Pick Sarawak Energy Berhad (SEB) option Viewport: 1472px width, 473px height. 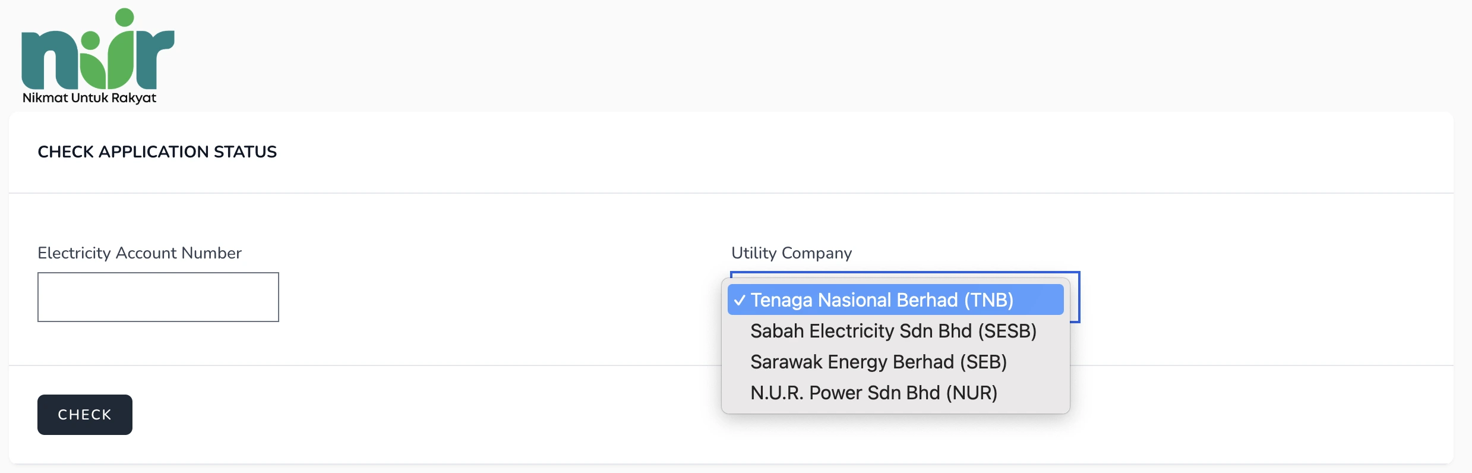[x=895, y=361]
